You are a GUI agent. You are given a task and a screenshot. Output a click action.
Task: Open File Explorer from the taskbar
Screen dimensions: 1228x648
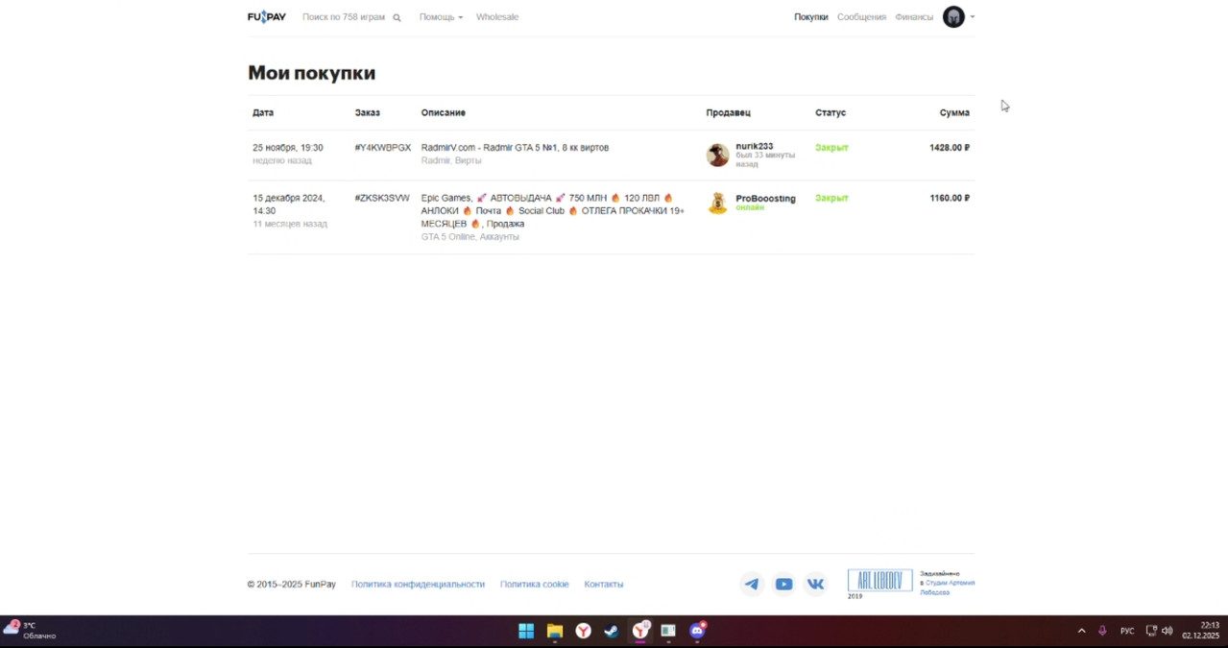554,631
